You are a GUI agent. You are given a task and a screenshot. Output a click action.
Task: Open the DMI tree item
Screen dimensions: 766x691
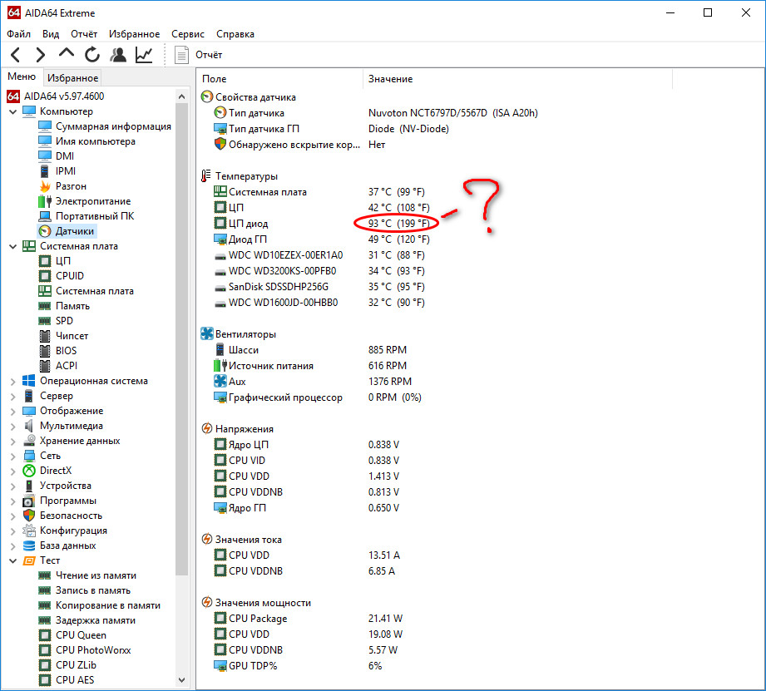(x=65, y=155)
